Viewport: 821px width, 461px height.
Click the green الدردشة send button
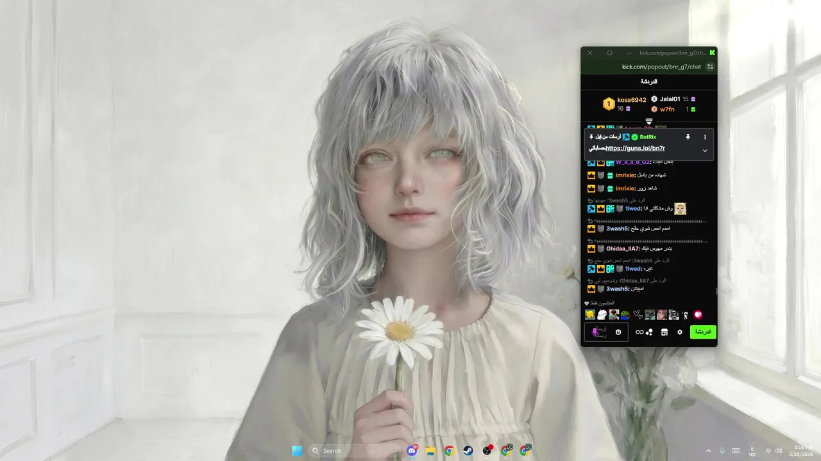[x=703, y=332]
